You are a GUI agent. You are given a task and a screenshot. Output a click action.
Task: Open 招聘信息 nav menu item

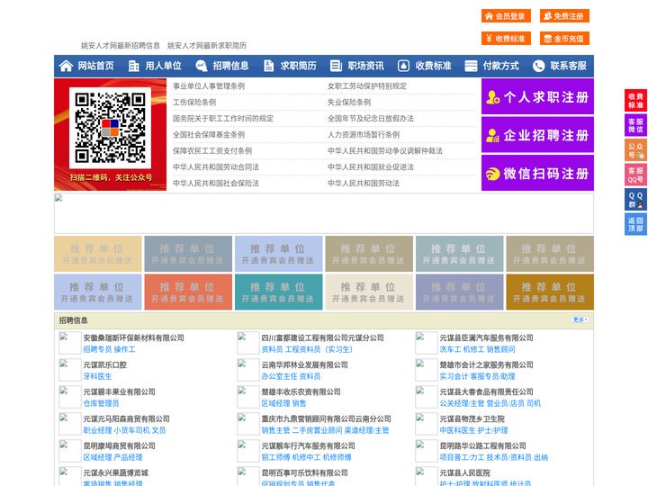click(230, 66)
